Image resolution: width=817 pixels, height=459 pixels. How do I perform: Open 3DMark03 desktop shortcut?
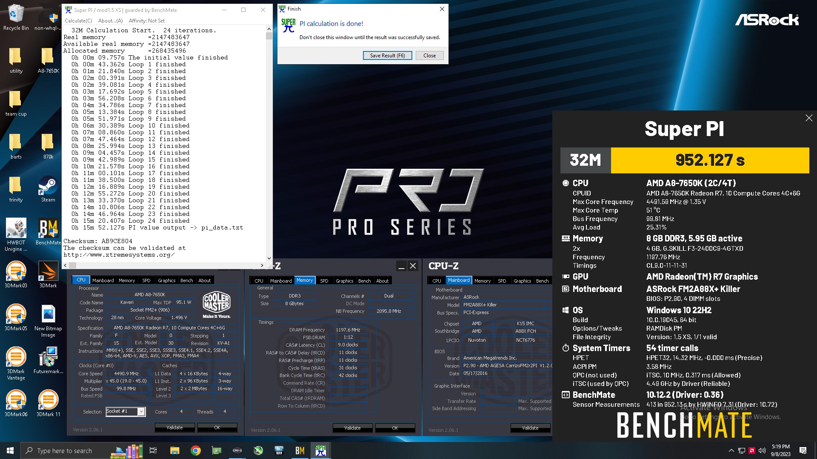16,275
